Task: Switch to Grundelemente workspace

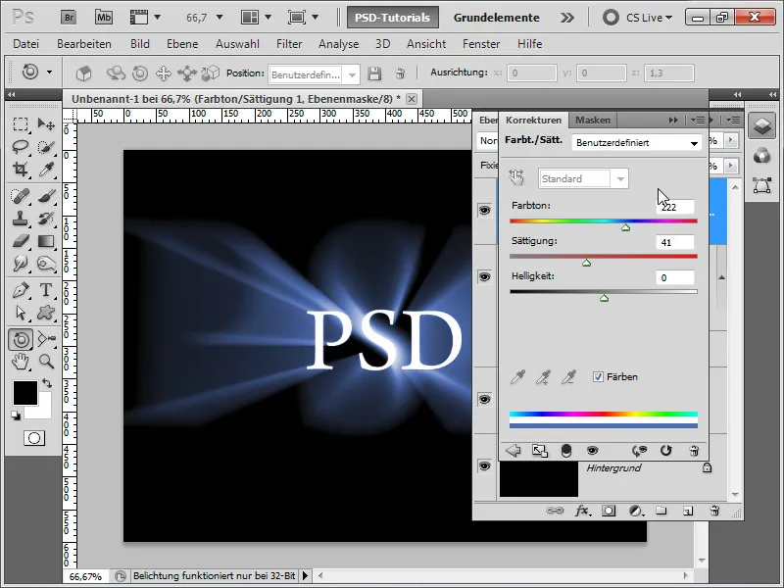Action: [497, 18]
